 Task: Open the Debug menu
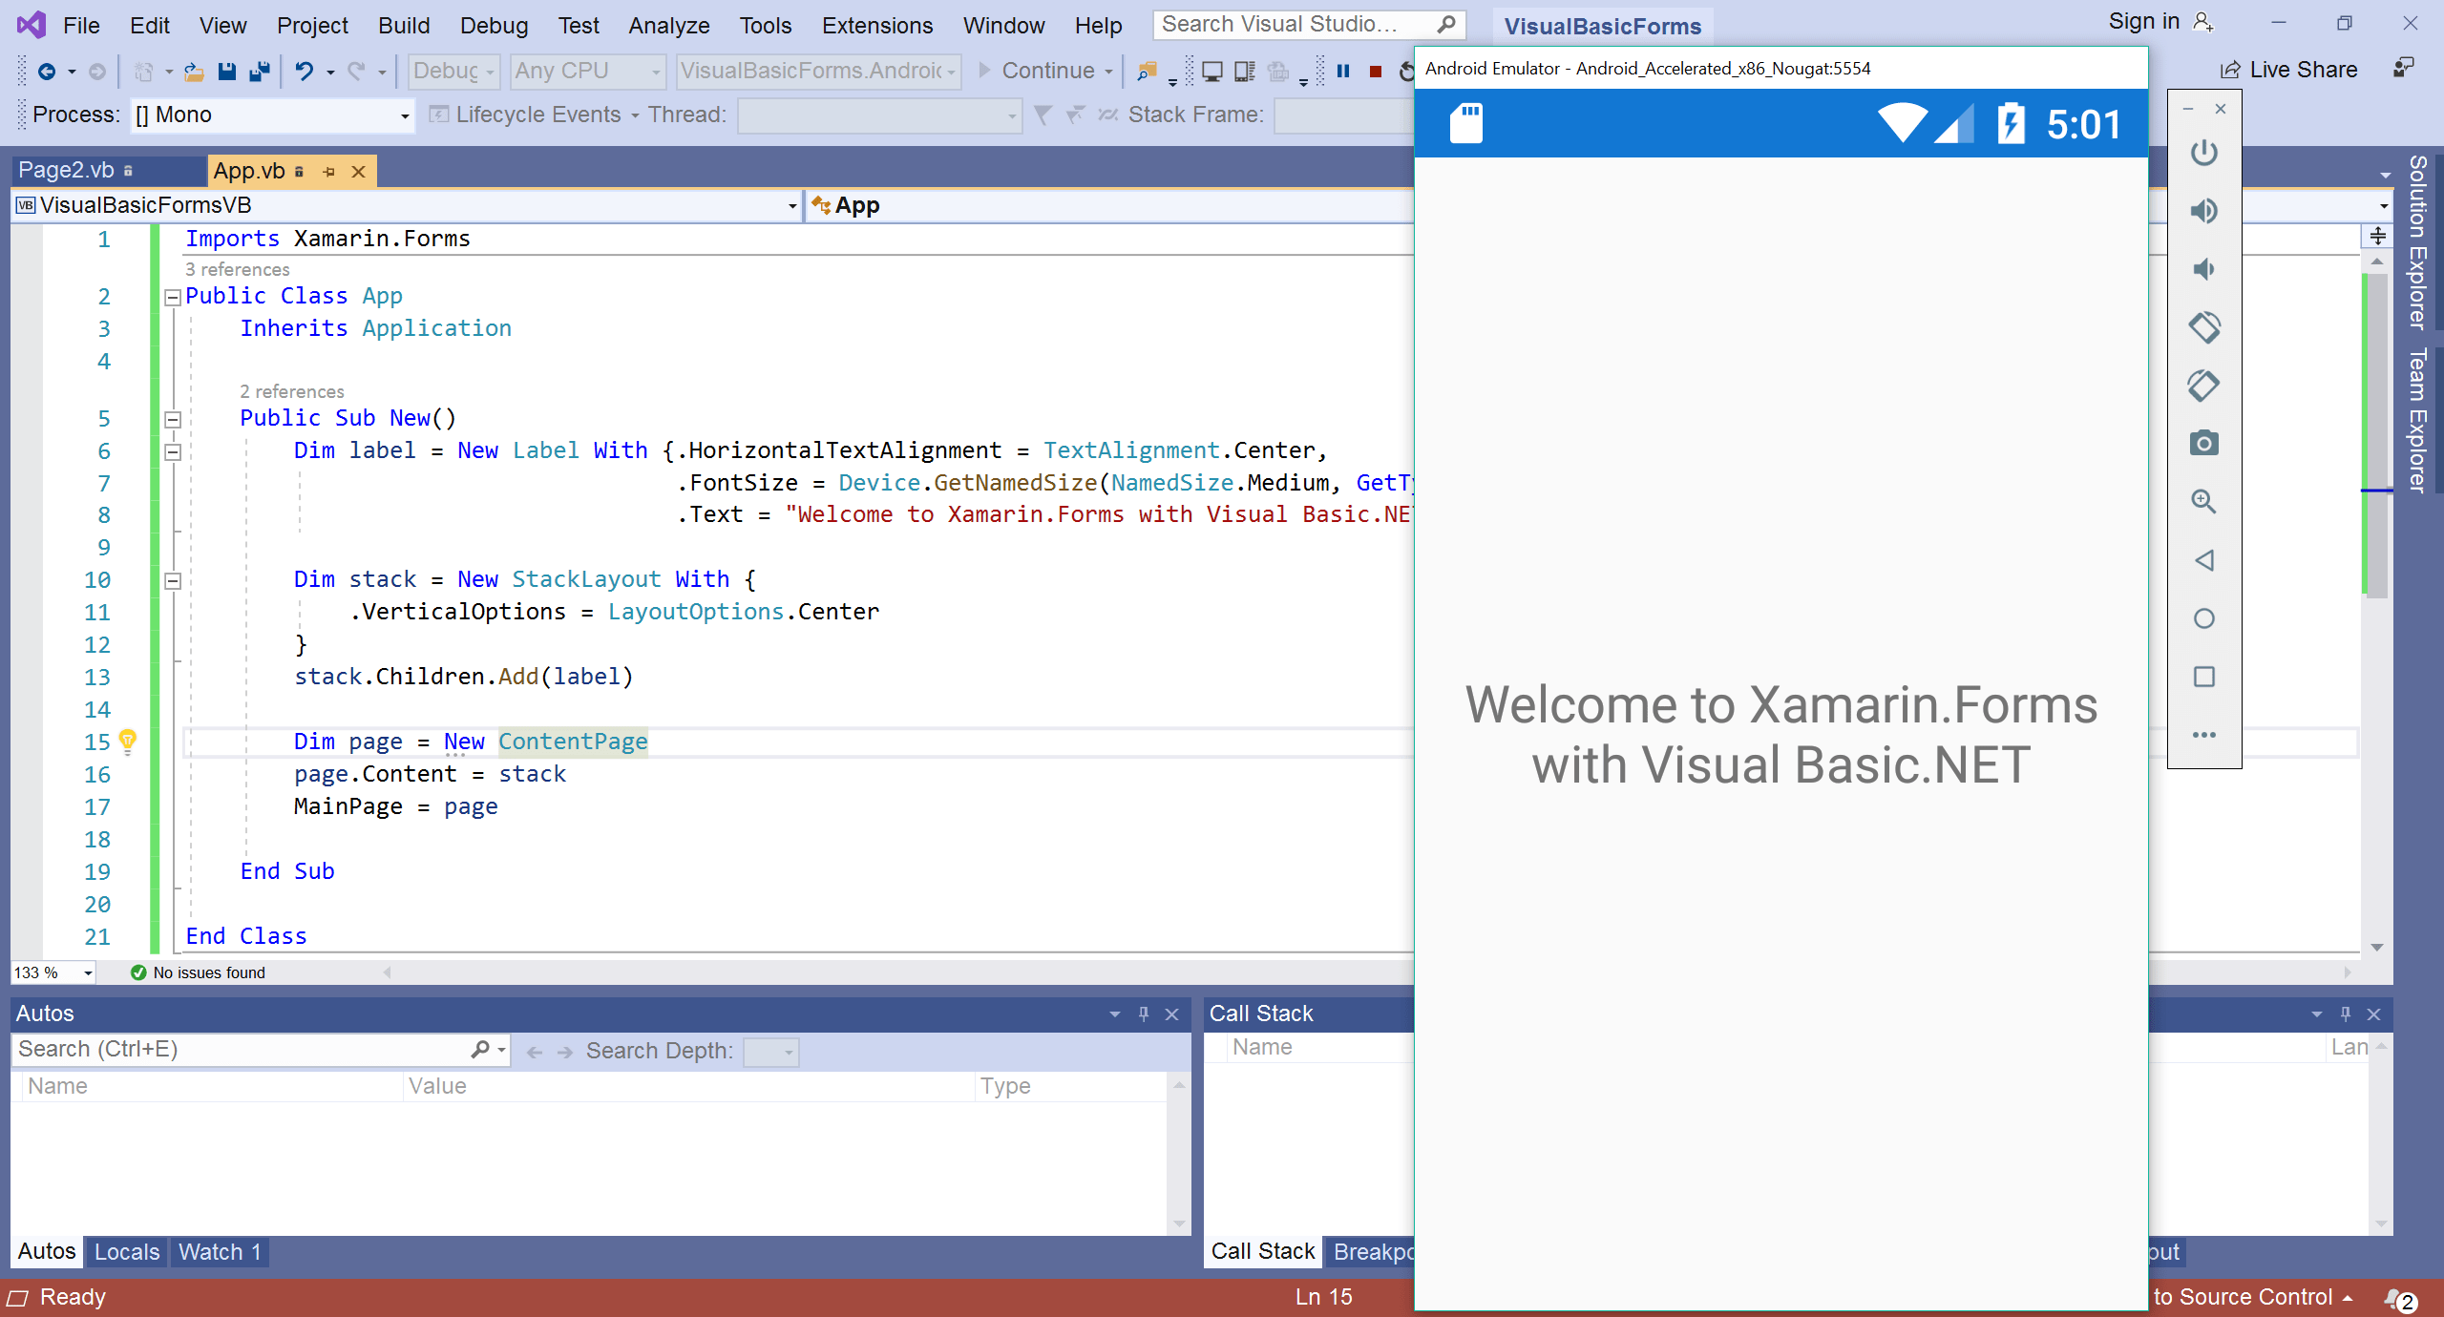tap(494, 25)
